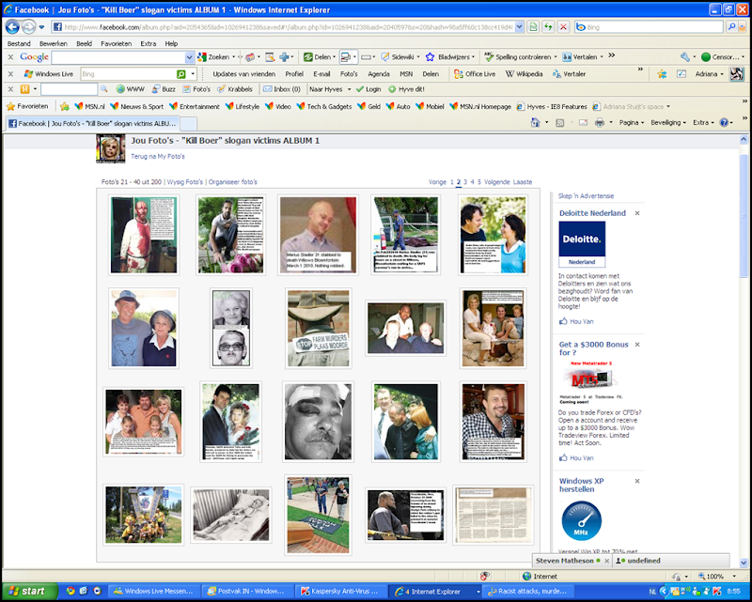
Task: Open the Hyves Inbox (0) button
Action: coord(282,89)
